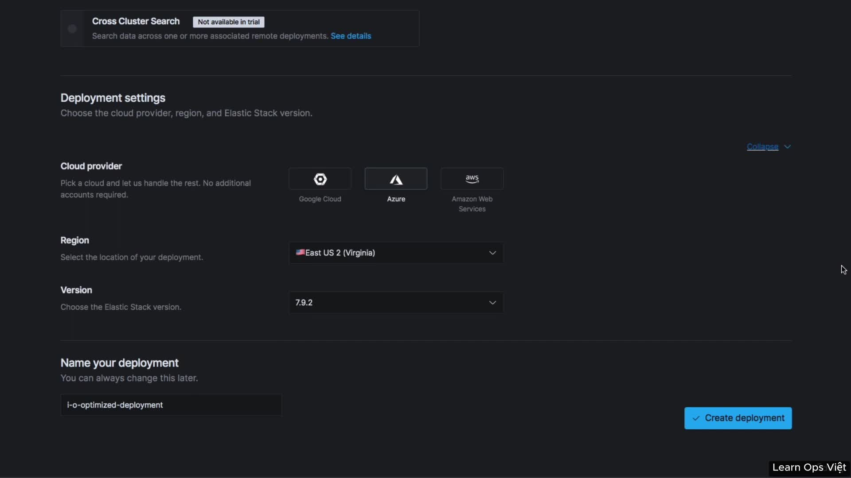The height and width of the screenshot is (478, 851).
Task: Click the Create deployment button
Action: click(738, 418)
